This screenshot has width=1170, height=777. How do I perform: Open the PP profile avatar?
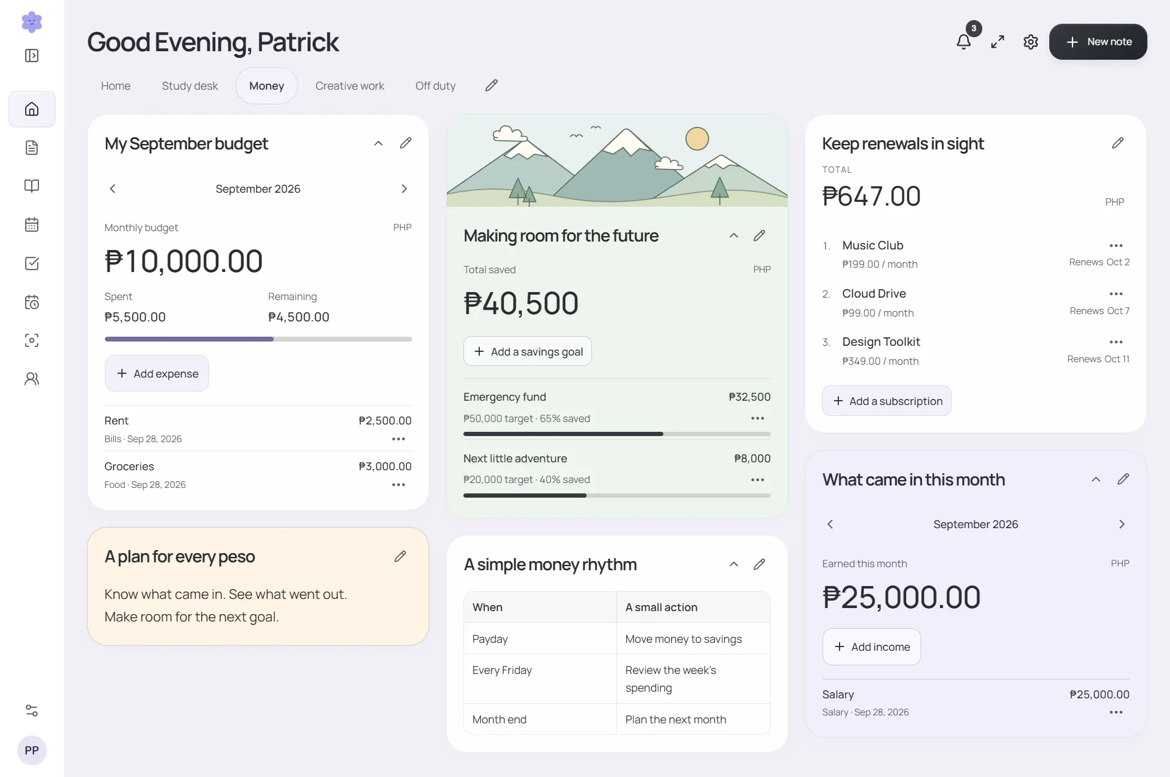(x=32, y=750)
